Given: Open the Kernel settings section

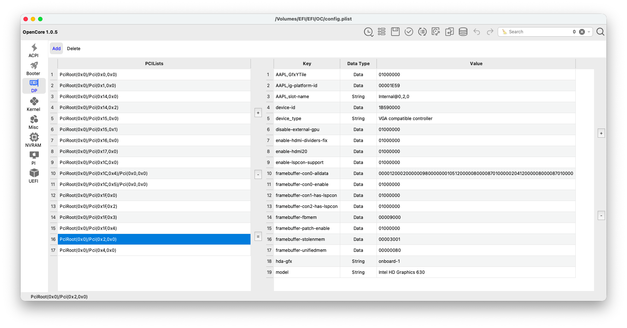Looking at the screenshot, I should (34, 104).
